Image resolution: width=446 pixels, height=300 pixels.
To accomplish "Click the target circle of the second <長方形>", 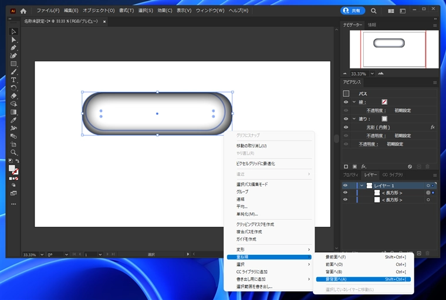I will pyautogui.click(x=428, y=200).
